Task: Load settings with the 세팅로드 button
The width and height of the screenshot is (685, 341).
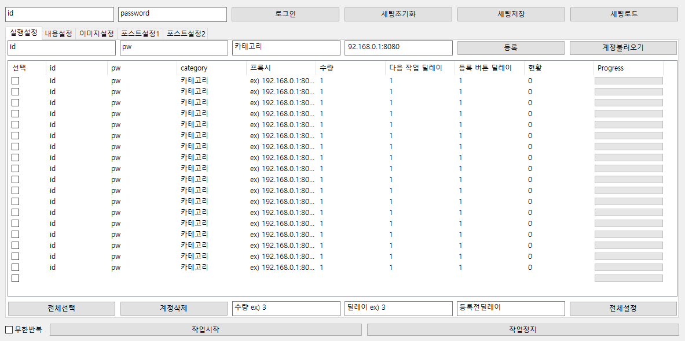Action: pyautogui.click(x=624, y=14)
